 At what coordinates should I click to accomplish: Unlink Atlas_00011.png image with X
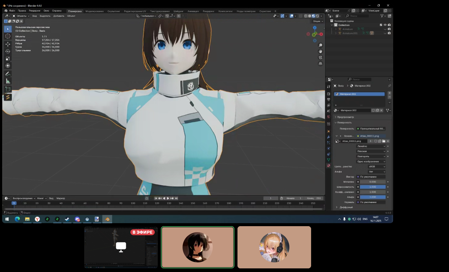coord(388,141)
